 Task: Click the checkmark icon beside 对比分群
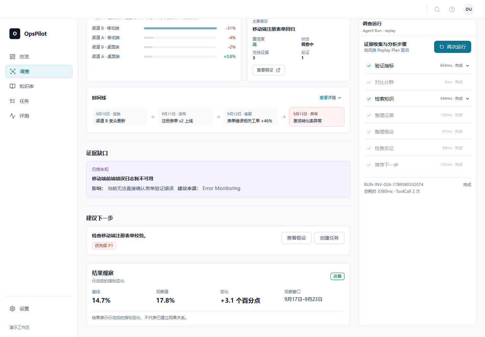[369, 82]
